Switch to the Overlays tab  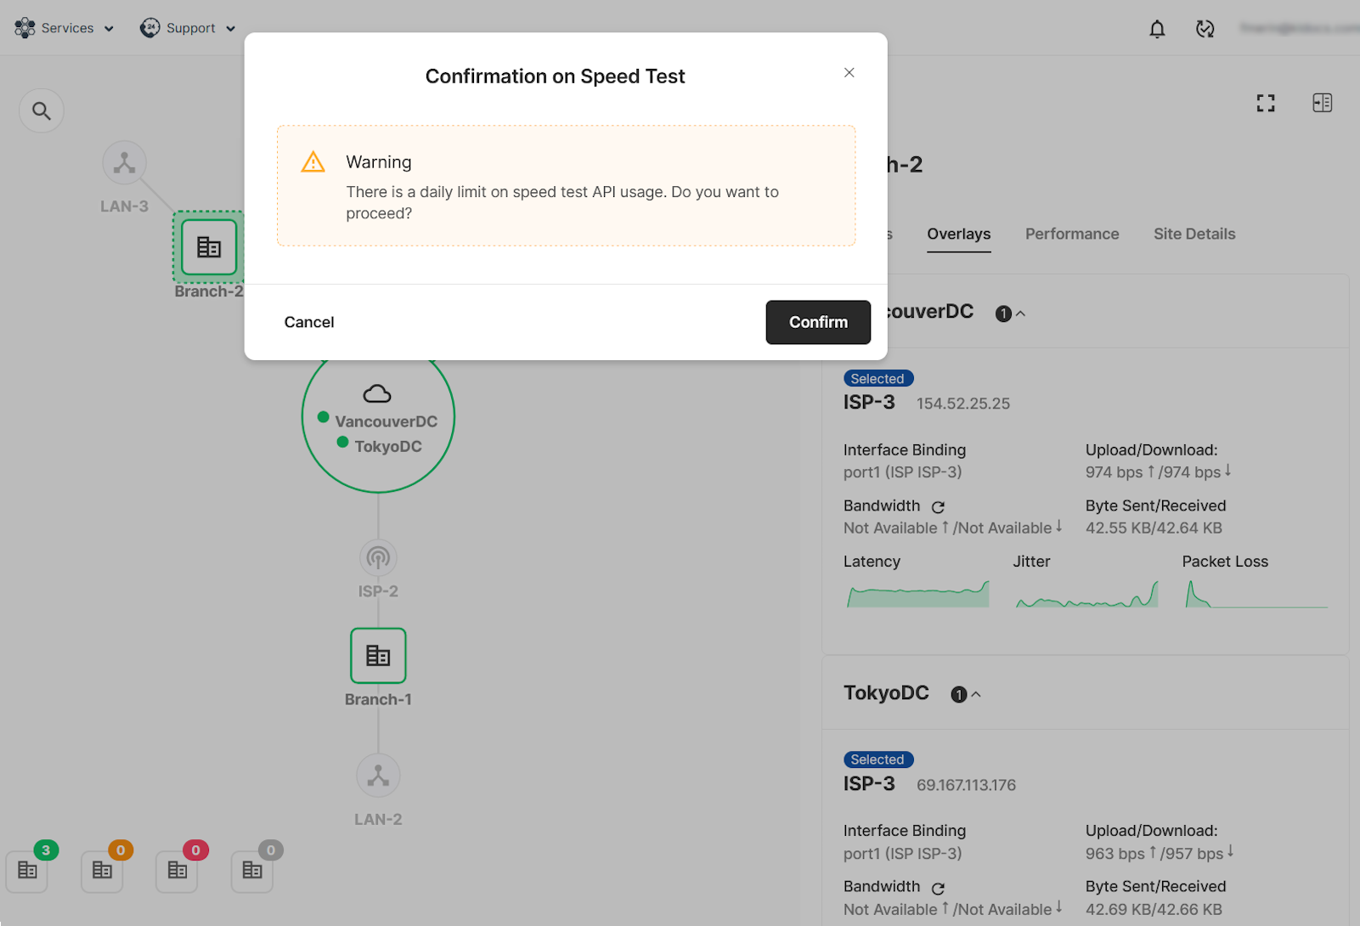click(x=959, y=234)
